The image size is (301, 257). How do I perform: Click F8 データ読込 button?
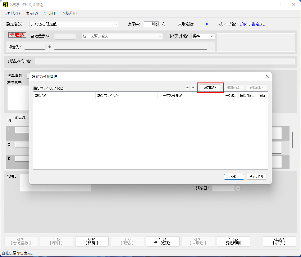coord(162,241)
